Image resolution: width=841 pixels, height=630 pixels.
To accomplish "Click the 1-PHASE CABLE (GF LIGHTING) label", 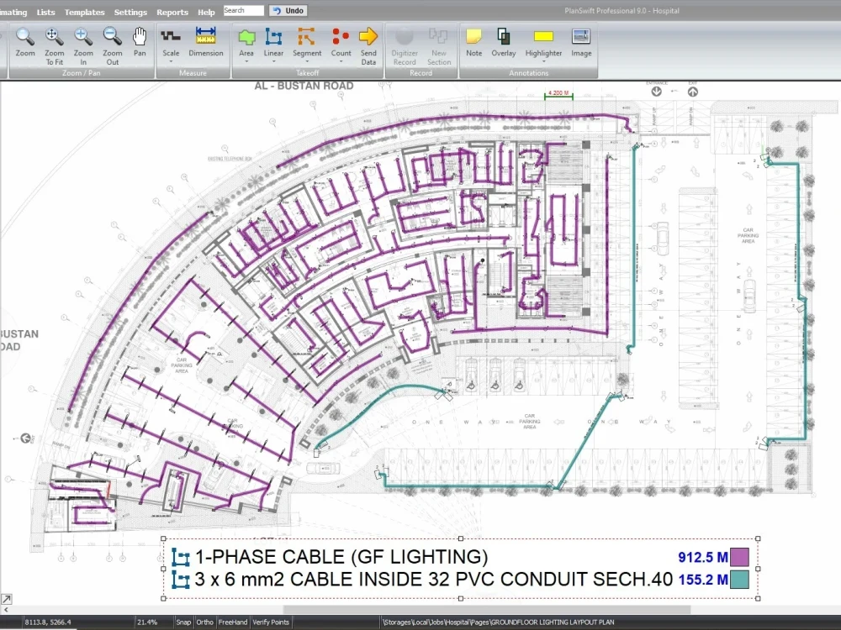I will point(341,557).
